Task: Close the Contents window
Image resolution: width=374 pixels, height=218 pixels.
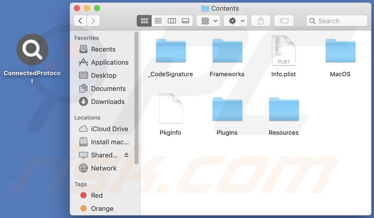Action: tap(77, 9)
